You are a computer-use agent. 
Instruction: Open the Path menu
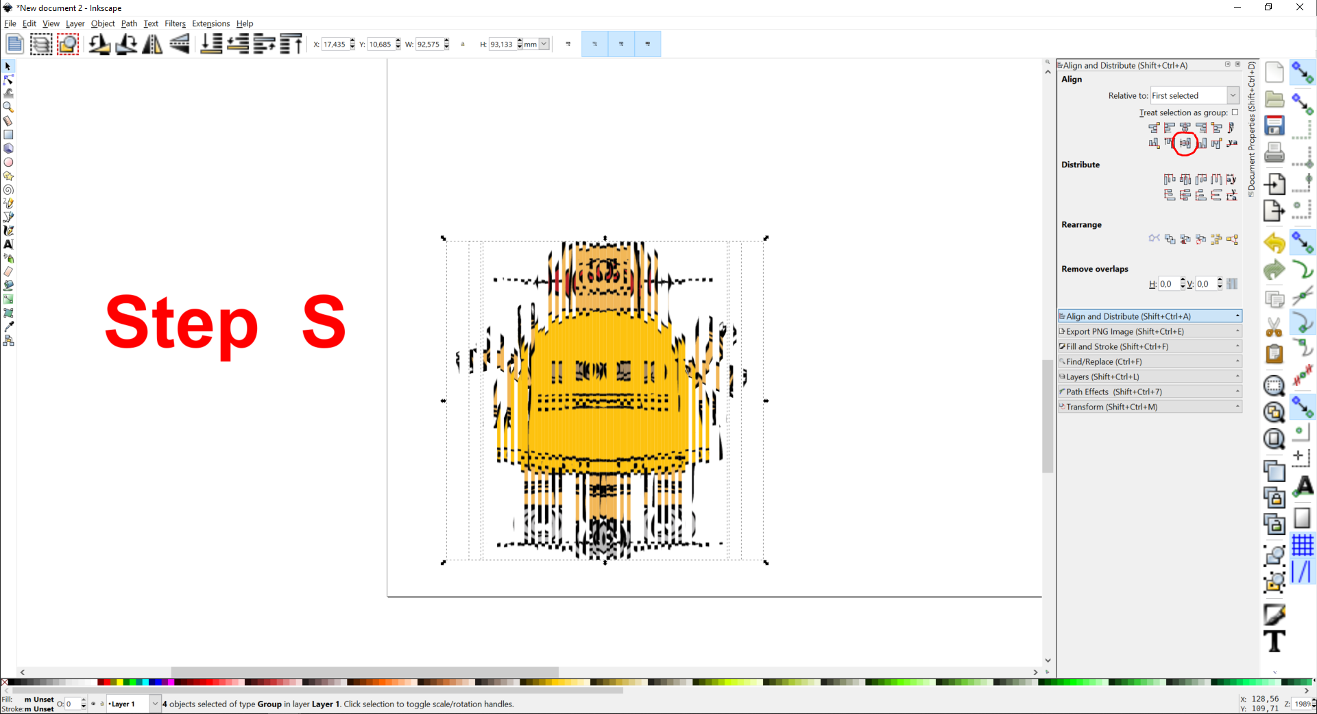129,23
